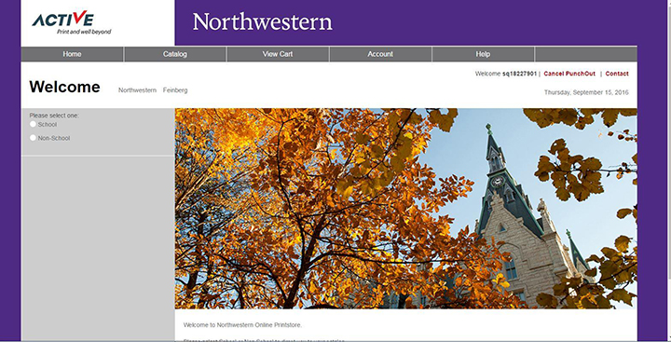This screenshot has height=342, width=671.
Task: Click the date Thursday, September 15, 2016
Action: 586,92
